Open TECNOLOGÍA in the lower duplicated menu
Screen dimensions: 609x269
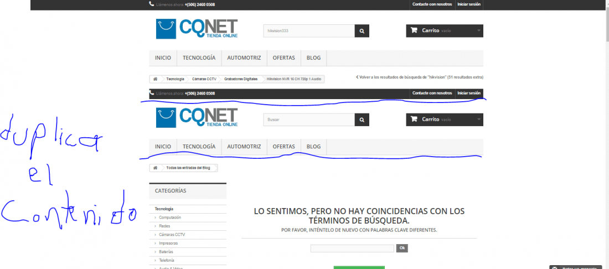tap(199, 147)
